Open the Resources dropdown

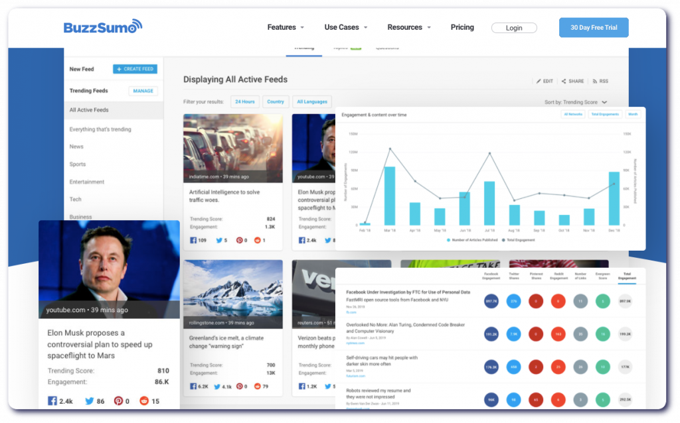pyautogui.click(x=409, y=27)
